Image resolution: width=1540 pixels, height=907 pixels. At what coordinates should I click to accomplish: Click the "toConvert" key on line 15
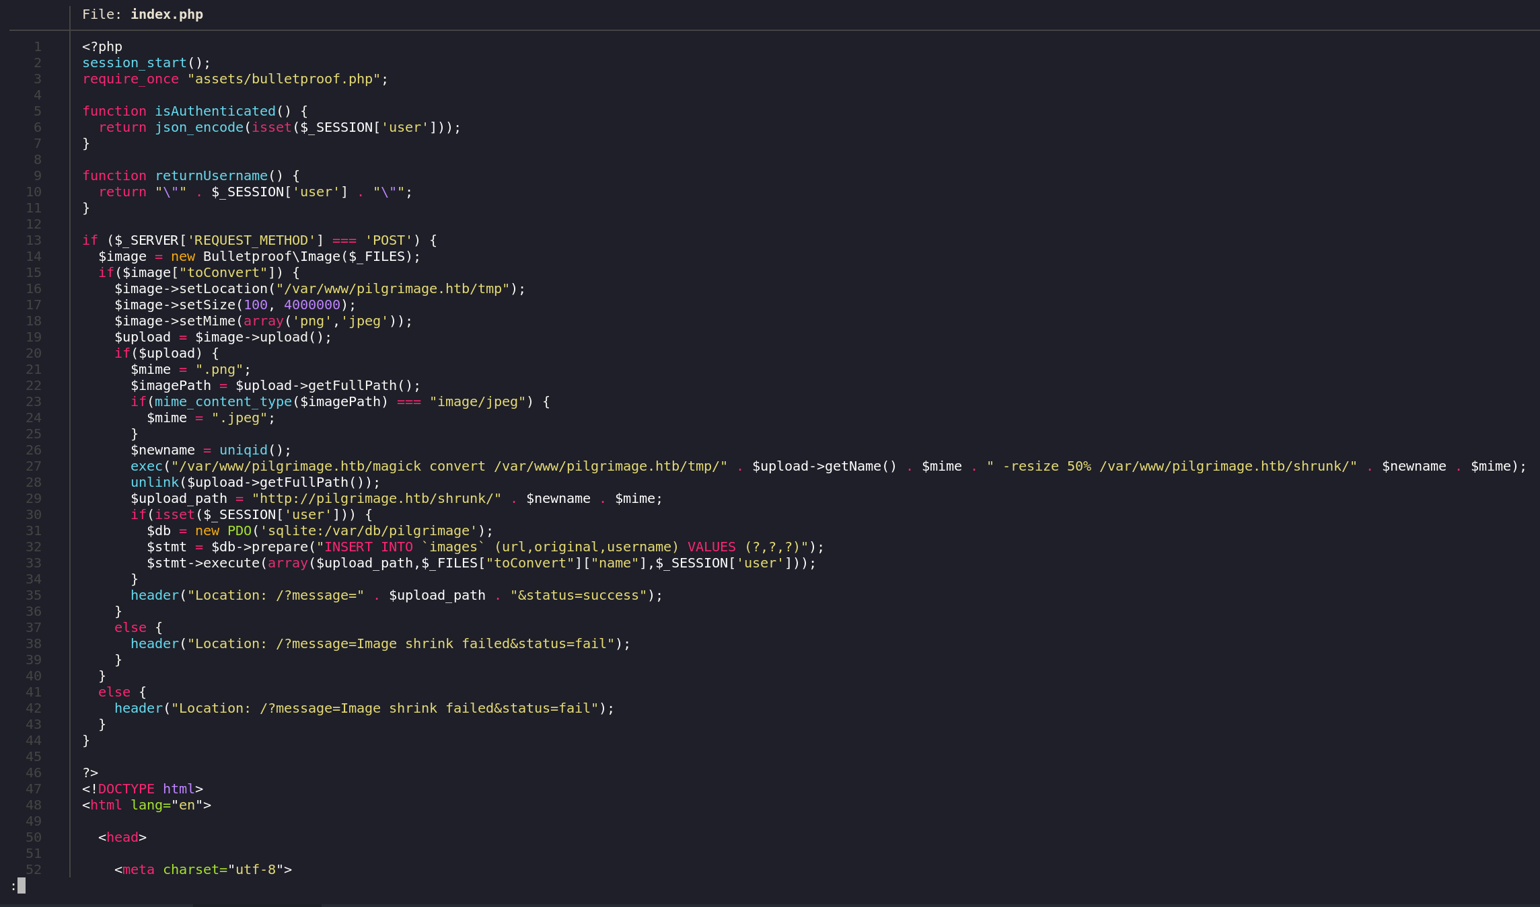pyautogui.click(x=223, y=272)
